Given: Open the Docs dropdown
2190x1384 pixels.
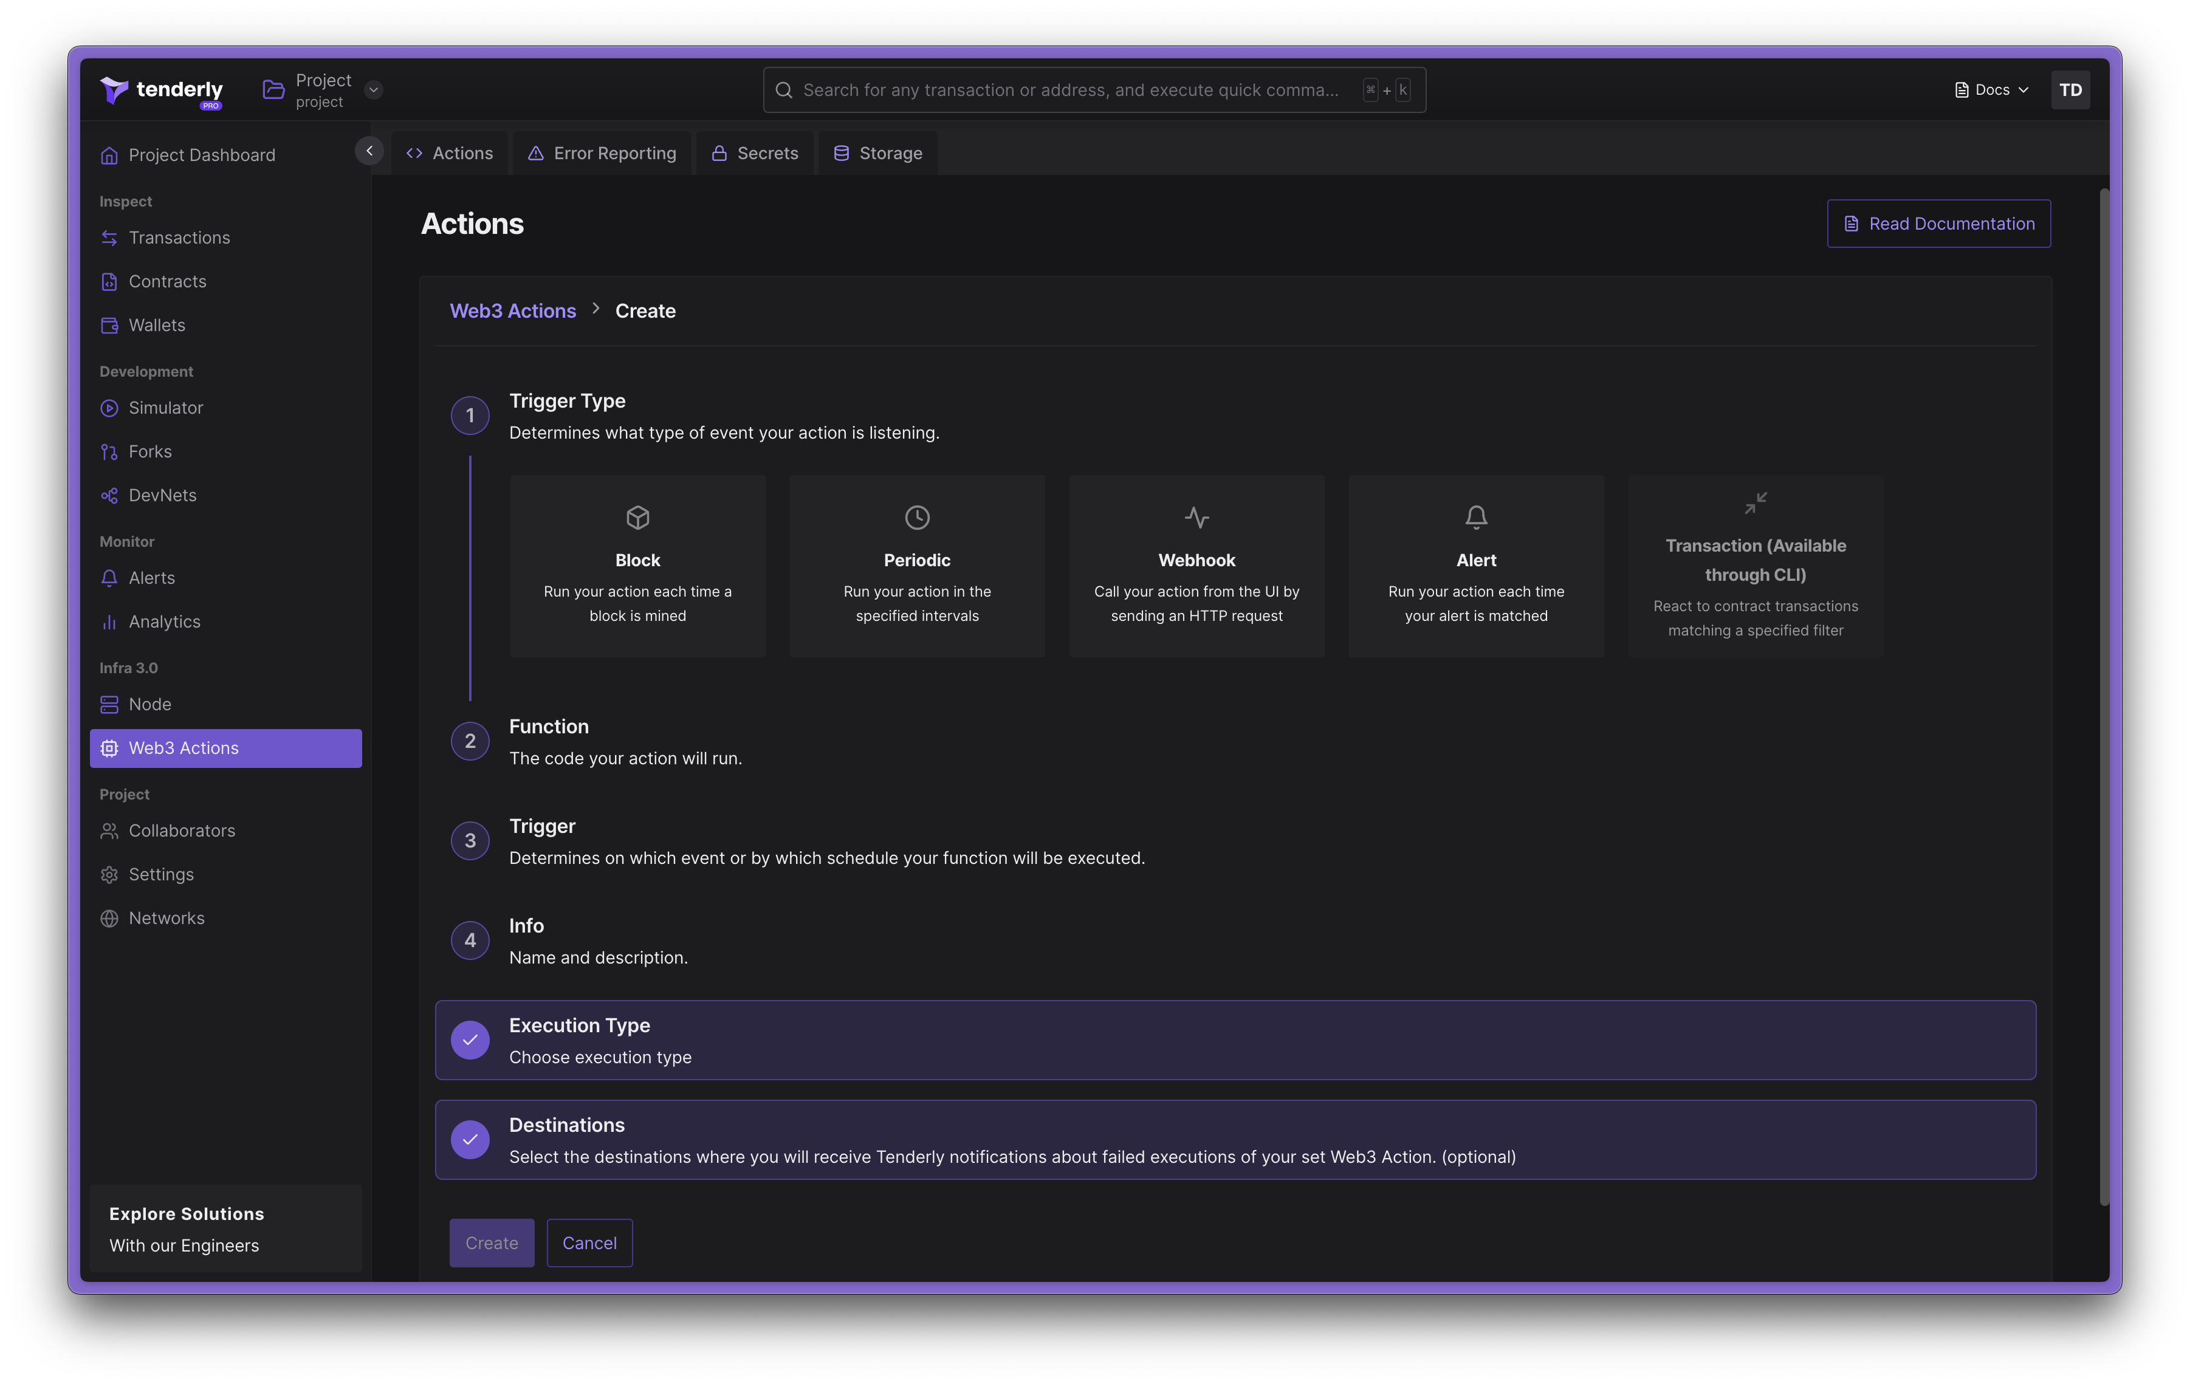Looking at the screenshot, I should click(1992, 90).
